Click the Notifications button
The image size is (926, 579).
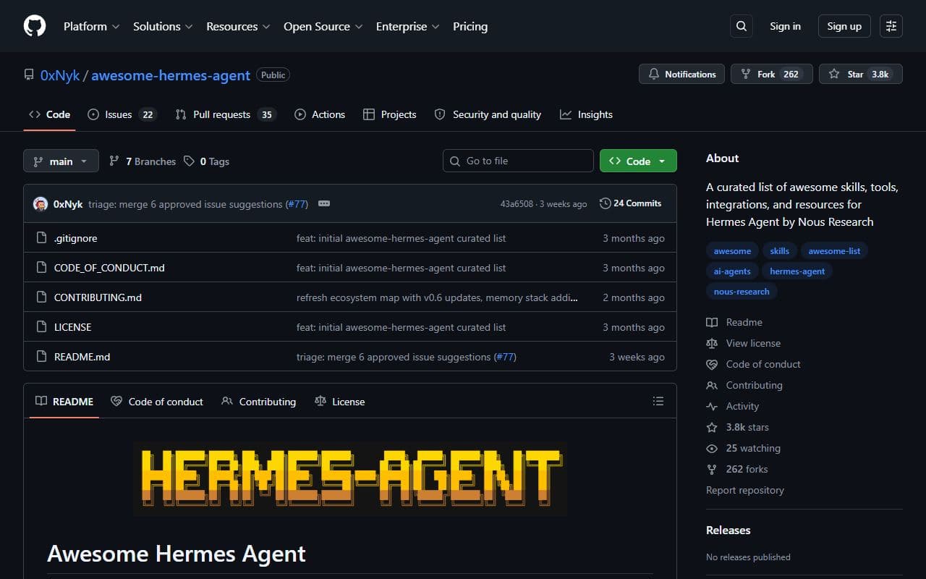point(681,74)
